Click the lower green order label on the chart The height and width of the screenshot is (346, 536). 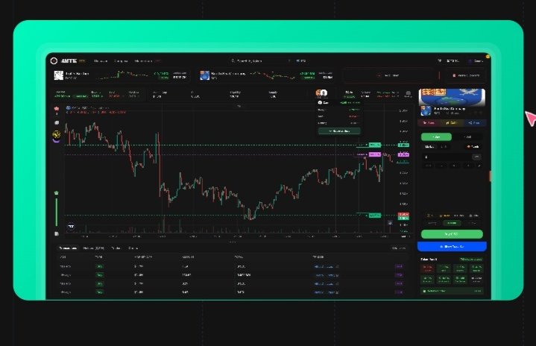(375, 216)
